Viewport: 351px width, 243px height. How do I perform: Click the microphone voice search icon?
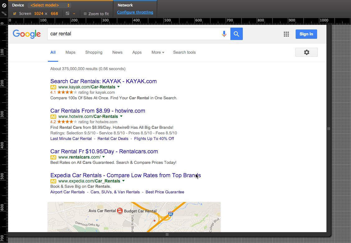click(x=224, y=34)
